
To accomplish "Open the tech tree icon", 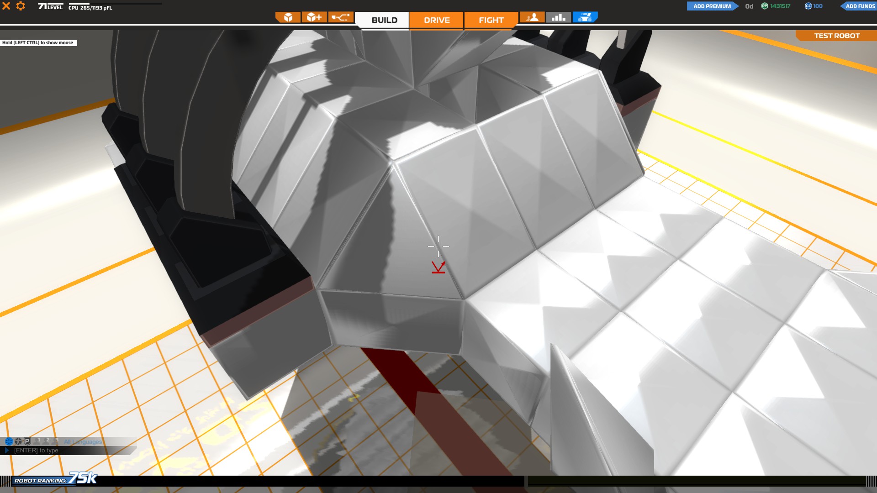I will pyautogui.click(x=341, y=17).
